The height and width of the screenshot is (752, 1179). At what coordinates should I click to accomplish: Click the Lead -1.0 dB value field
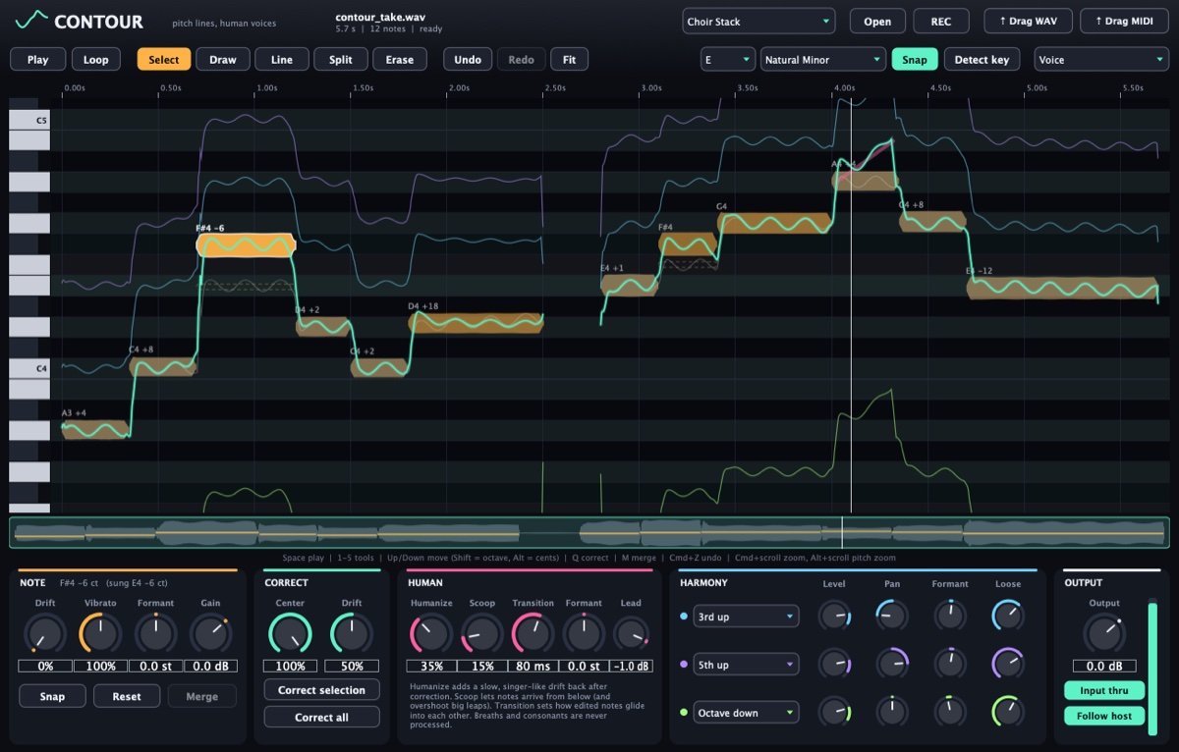pyautogui.click(x=631, y=666)
